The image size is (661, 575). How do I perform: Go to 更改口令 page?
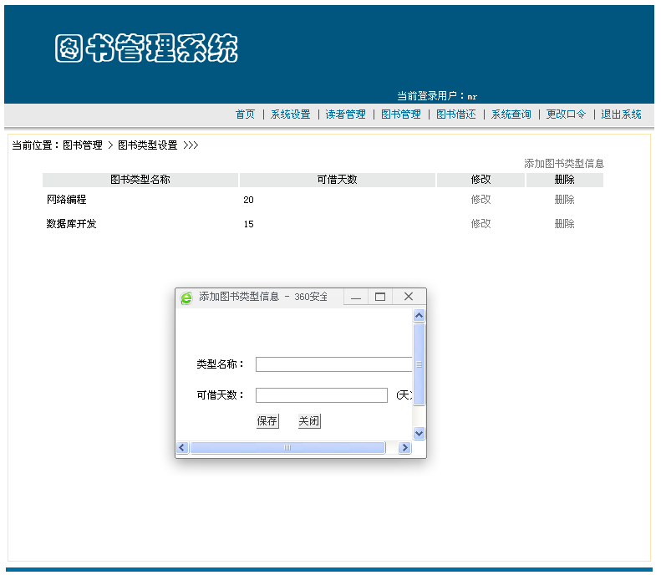coord(566,114)
